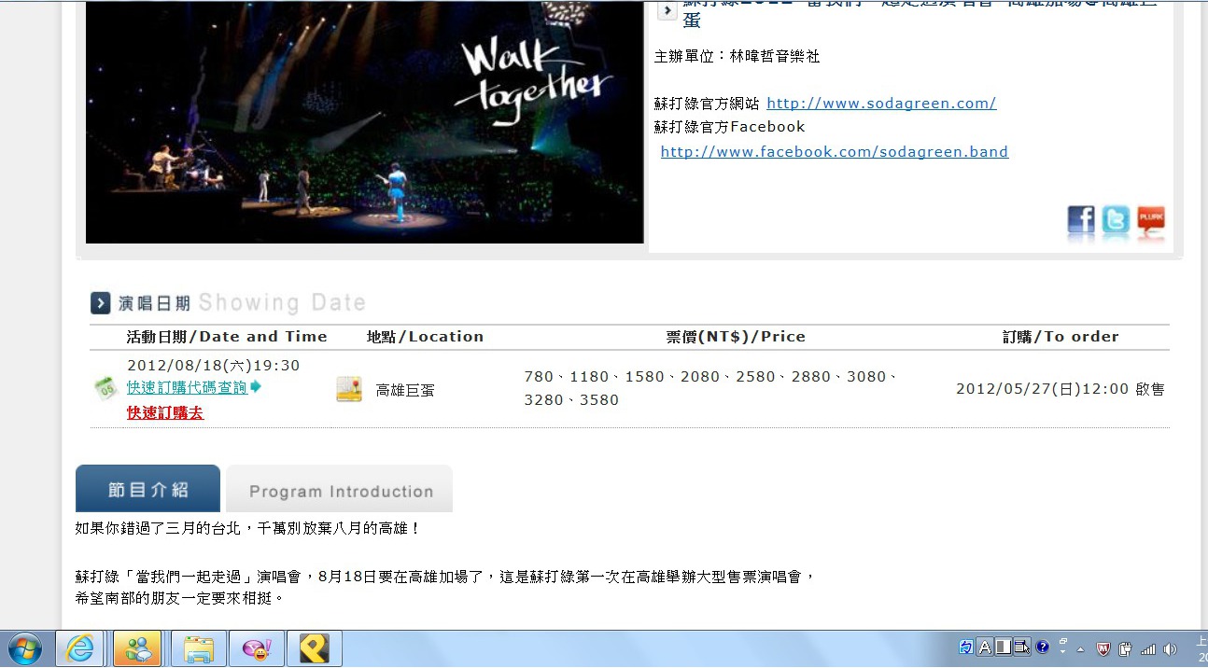The image size is (1208, 668).
Task: Click the map icon beside 高雄巨蛋
Action: point(349,389)
